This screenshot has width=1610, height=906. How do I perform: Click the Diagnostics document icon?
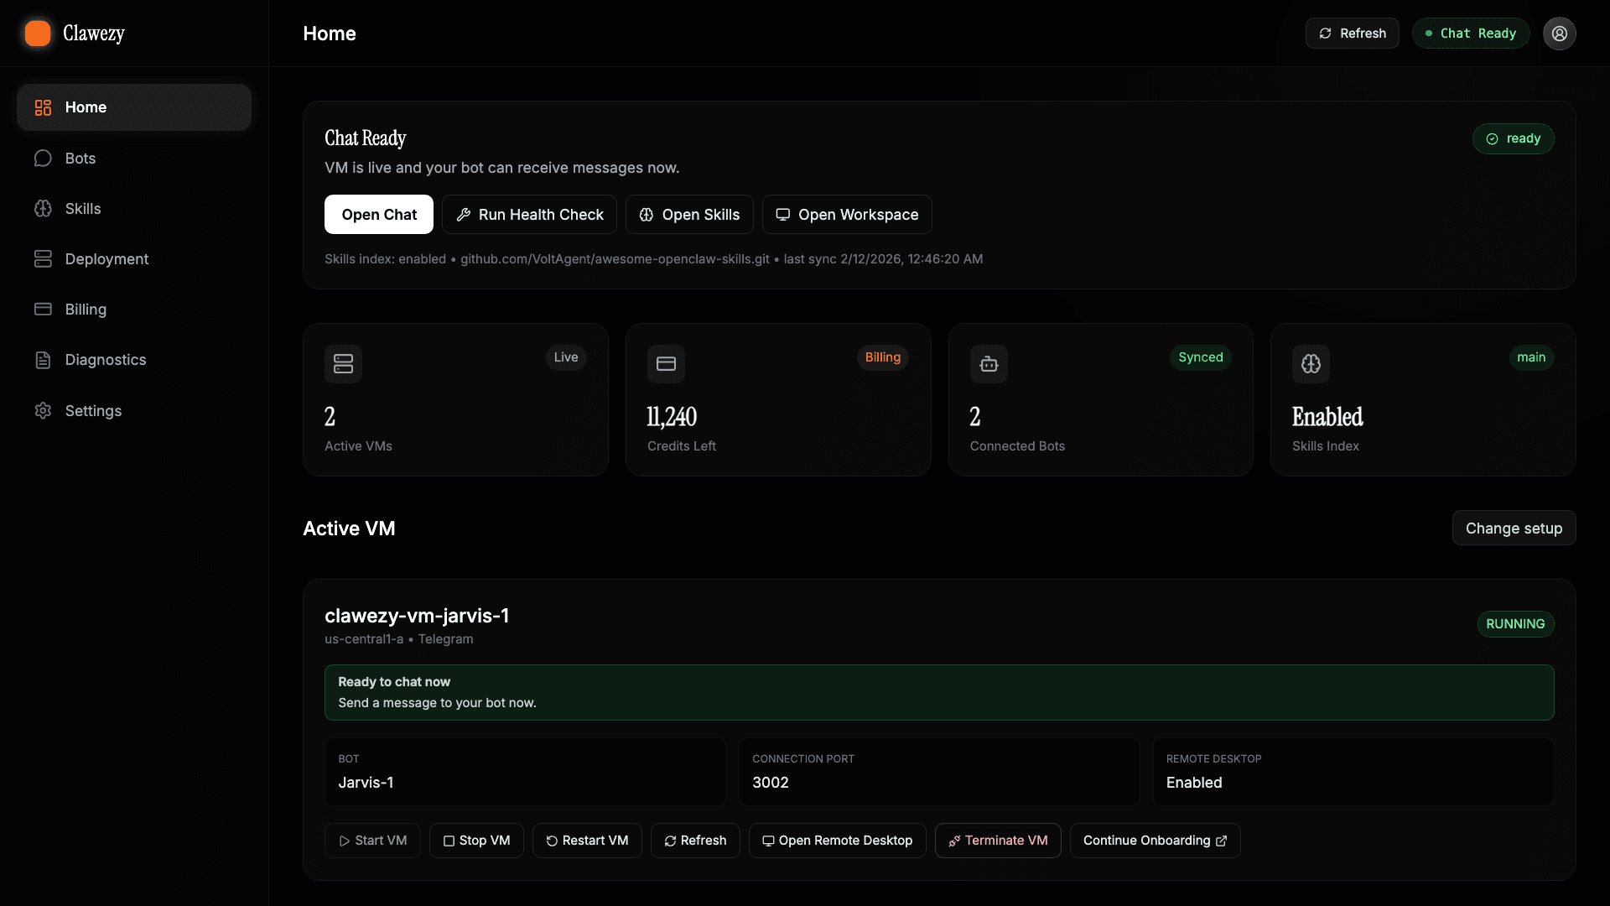tap(43, 359)
